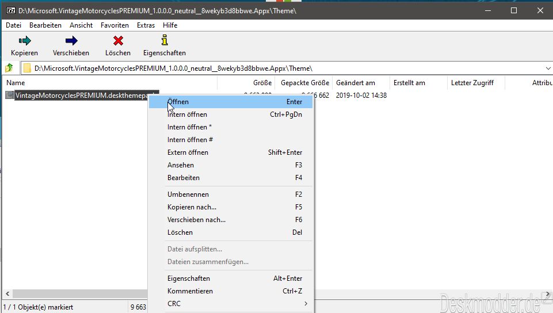This screenshot has width=553, height=313.
Task: Open the Extras menu
Action: [146, 25]
